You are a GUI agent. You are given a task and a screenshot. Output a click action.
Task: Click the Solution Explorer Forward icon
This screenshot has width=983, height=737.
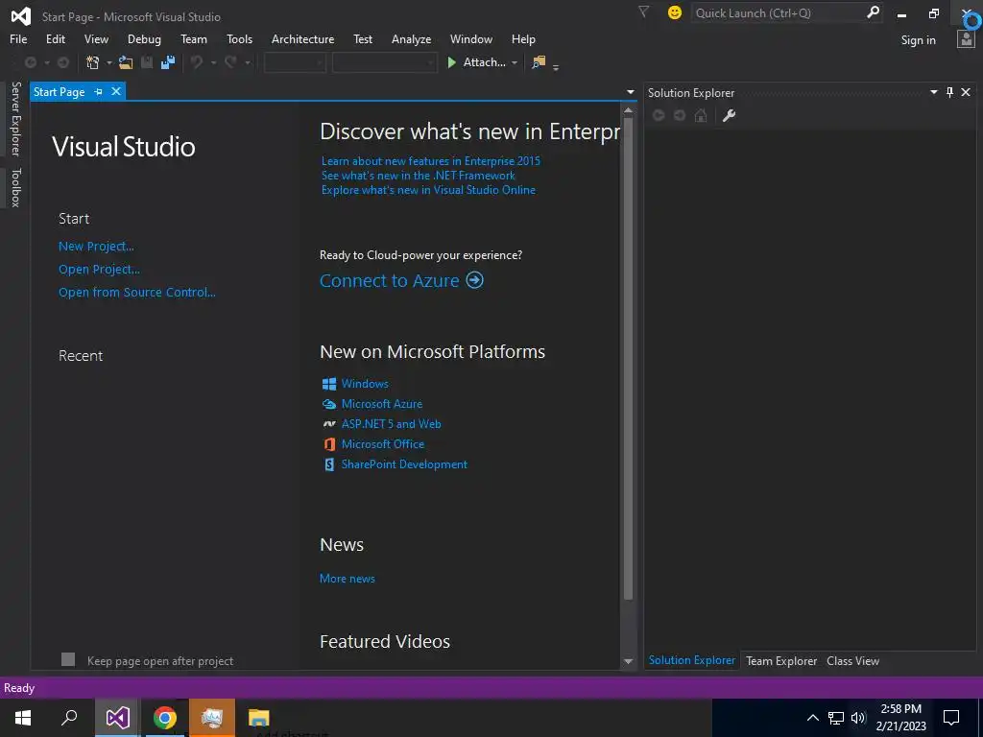pos(680,115)
